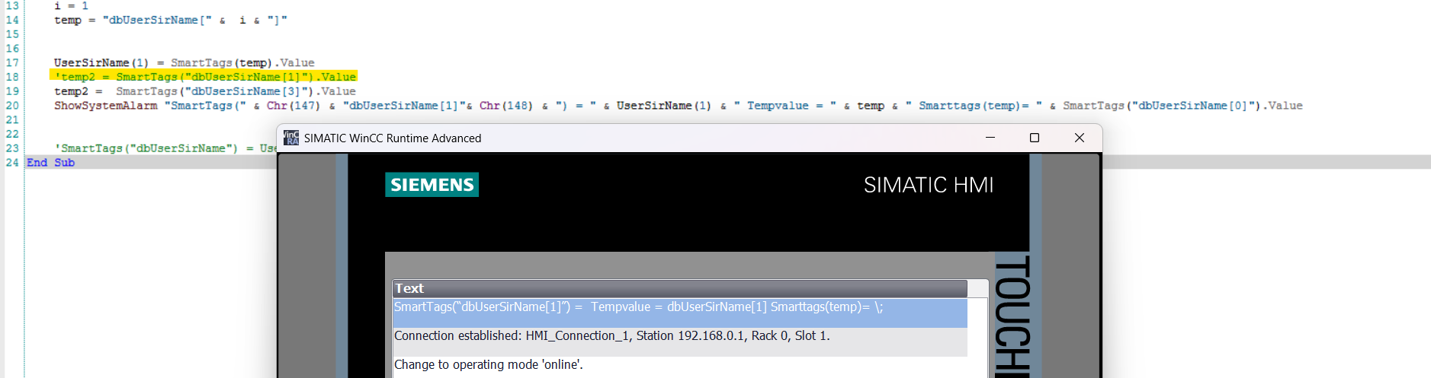Click the yellow-highlighted commented temp2 code line
1431x378 pixels.
[x=204, y=77]
